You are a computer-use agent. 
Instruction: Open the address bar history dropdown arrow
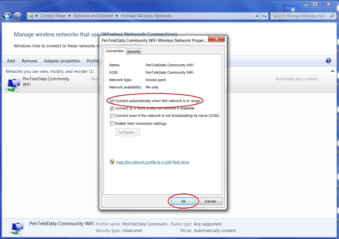point(257,16)
